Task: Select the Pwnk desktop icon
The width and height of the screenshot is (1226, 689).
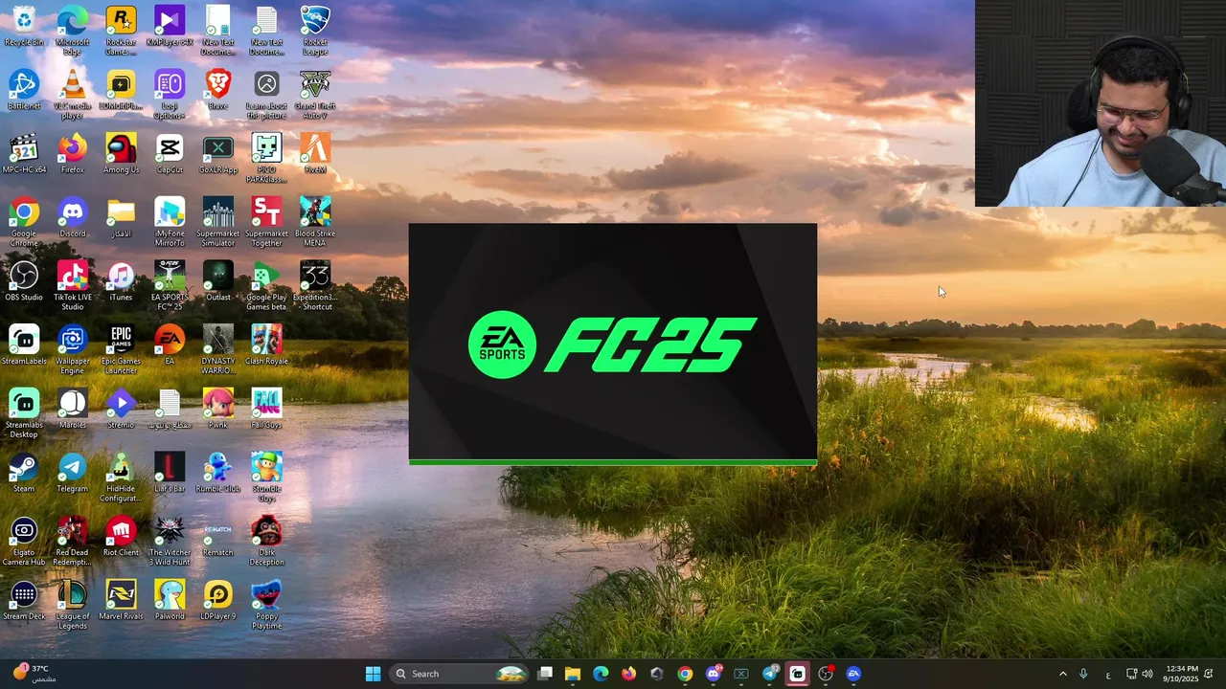Action: point(218,409)
